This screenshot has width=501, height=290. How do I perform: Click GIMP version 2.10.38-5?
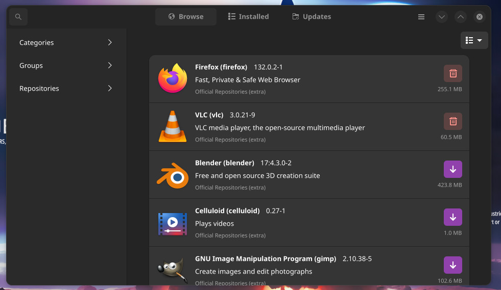click(x=357, y=258)
